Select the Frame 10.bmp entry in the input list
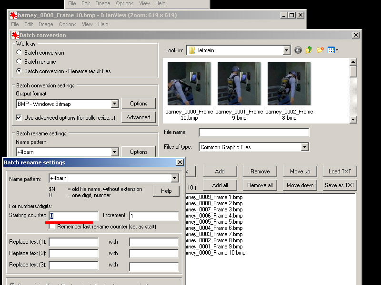Screen dimensions: 381x285 (x=216, y=253)
